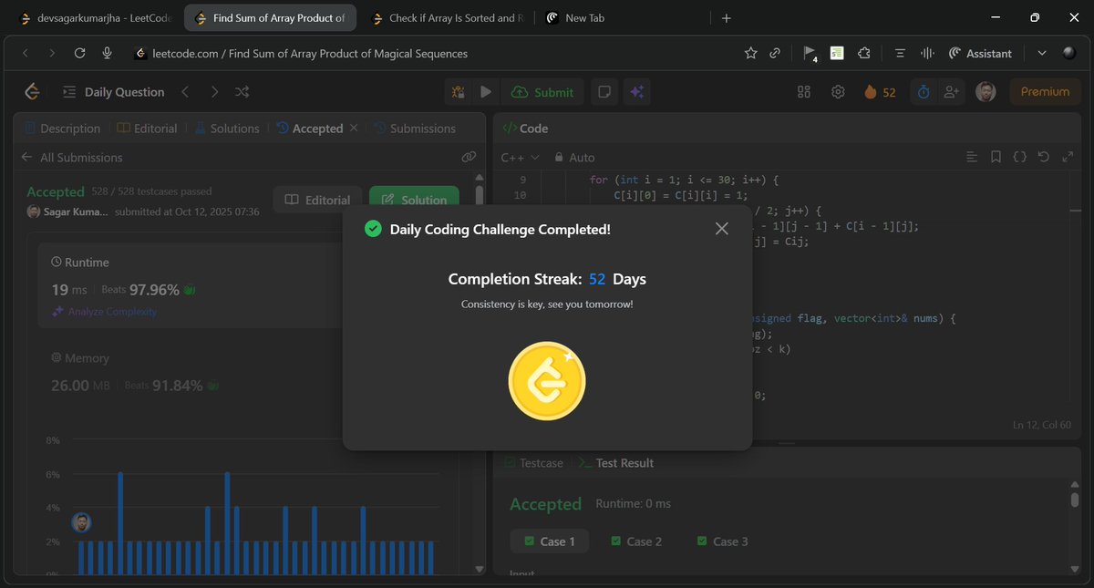The width and height of the screenshot is (1094, 588).
Task: Click the green Solution button
Action: 414,200
